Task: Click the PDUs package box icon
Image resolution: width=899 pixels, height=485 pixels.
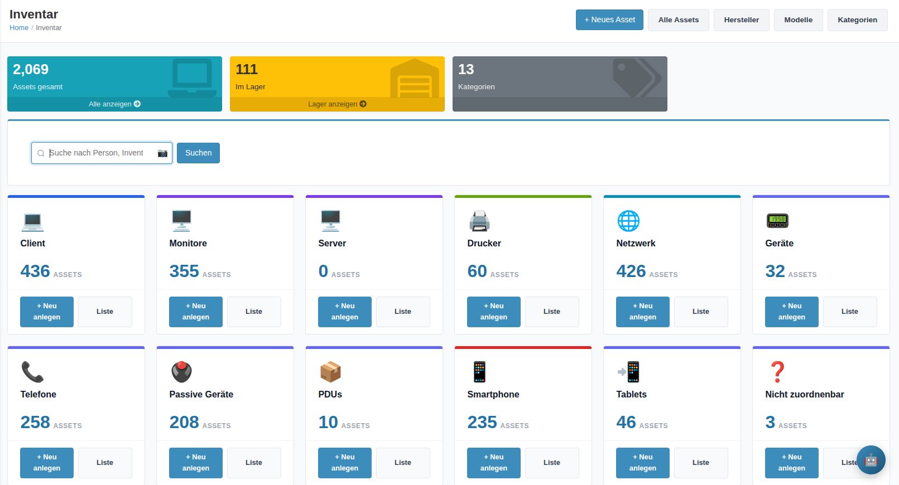Action: pos(330,372)
